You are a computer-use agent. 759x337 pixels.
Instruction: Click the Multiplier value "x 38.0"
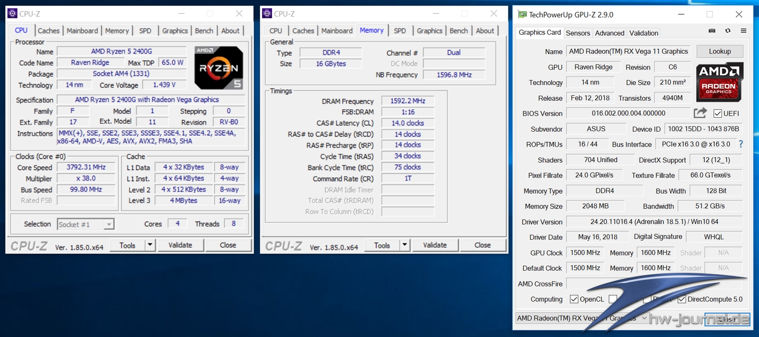click(x=86, y=178)
